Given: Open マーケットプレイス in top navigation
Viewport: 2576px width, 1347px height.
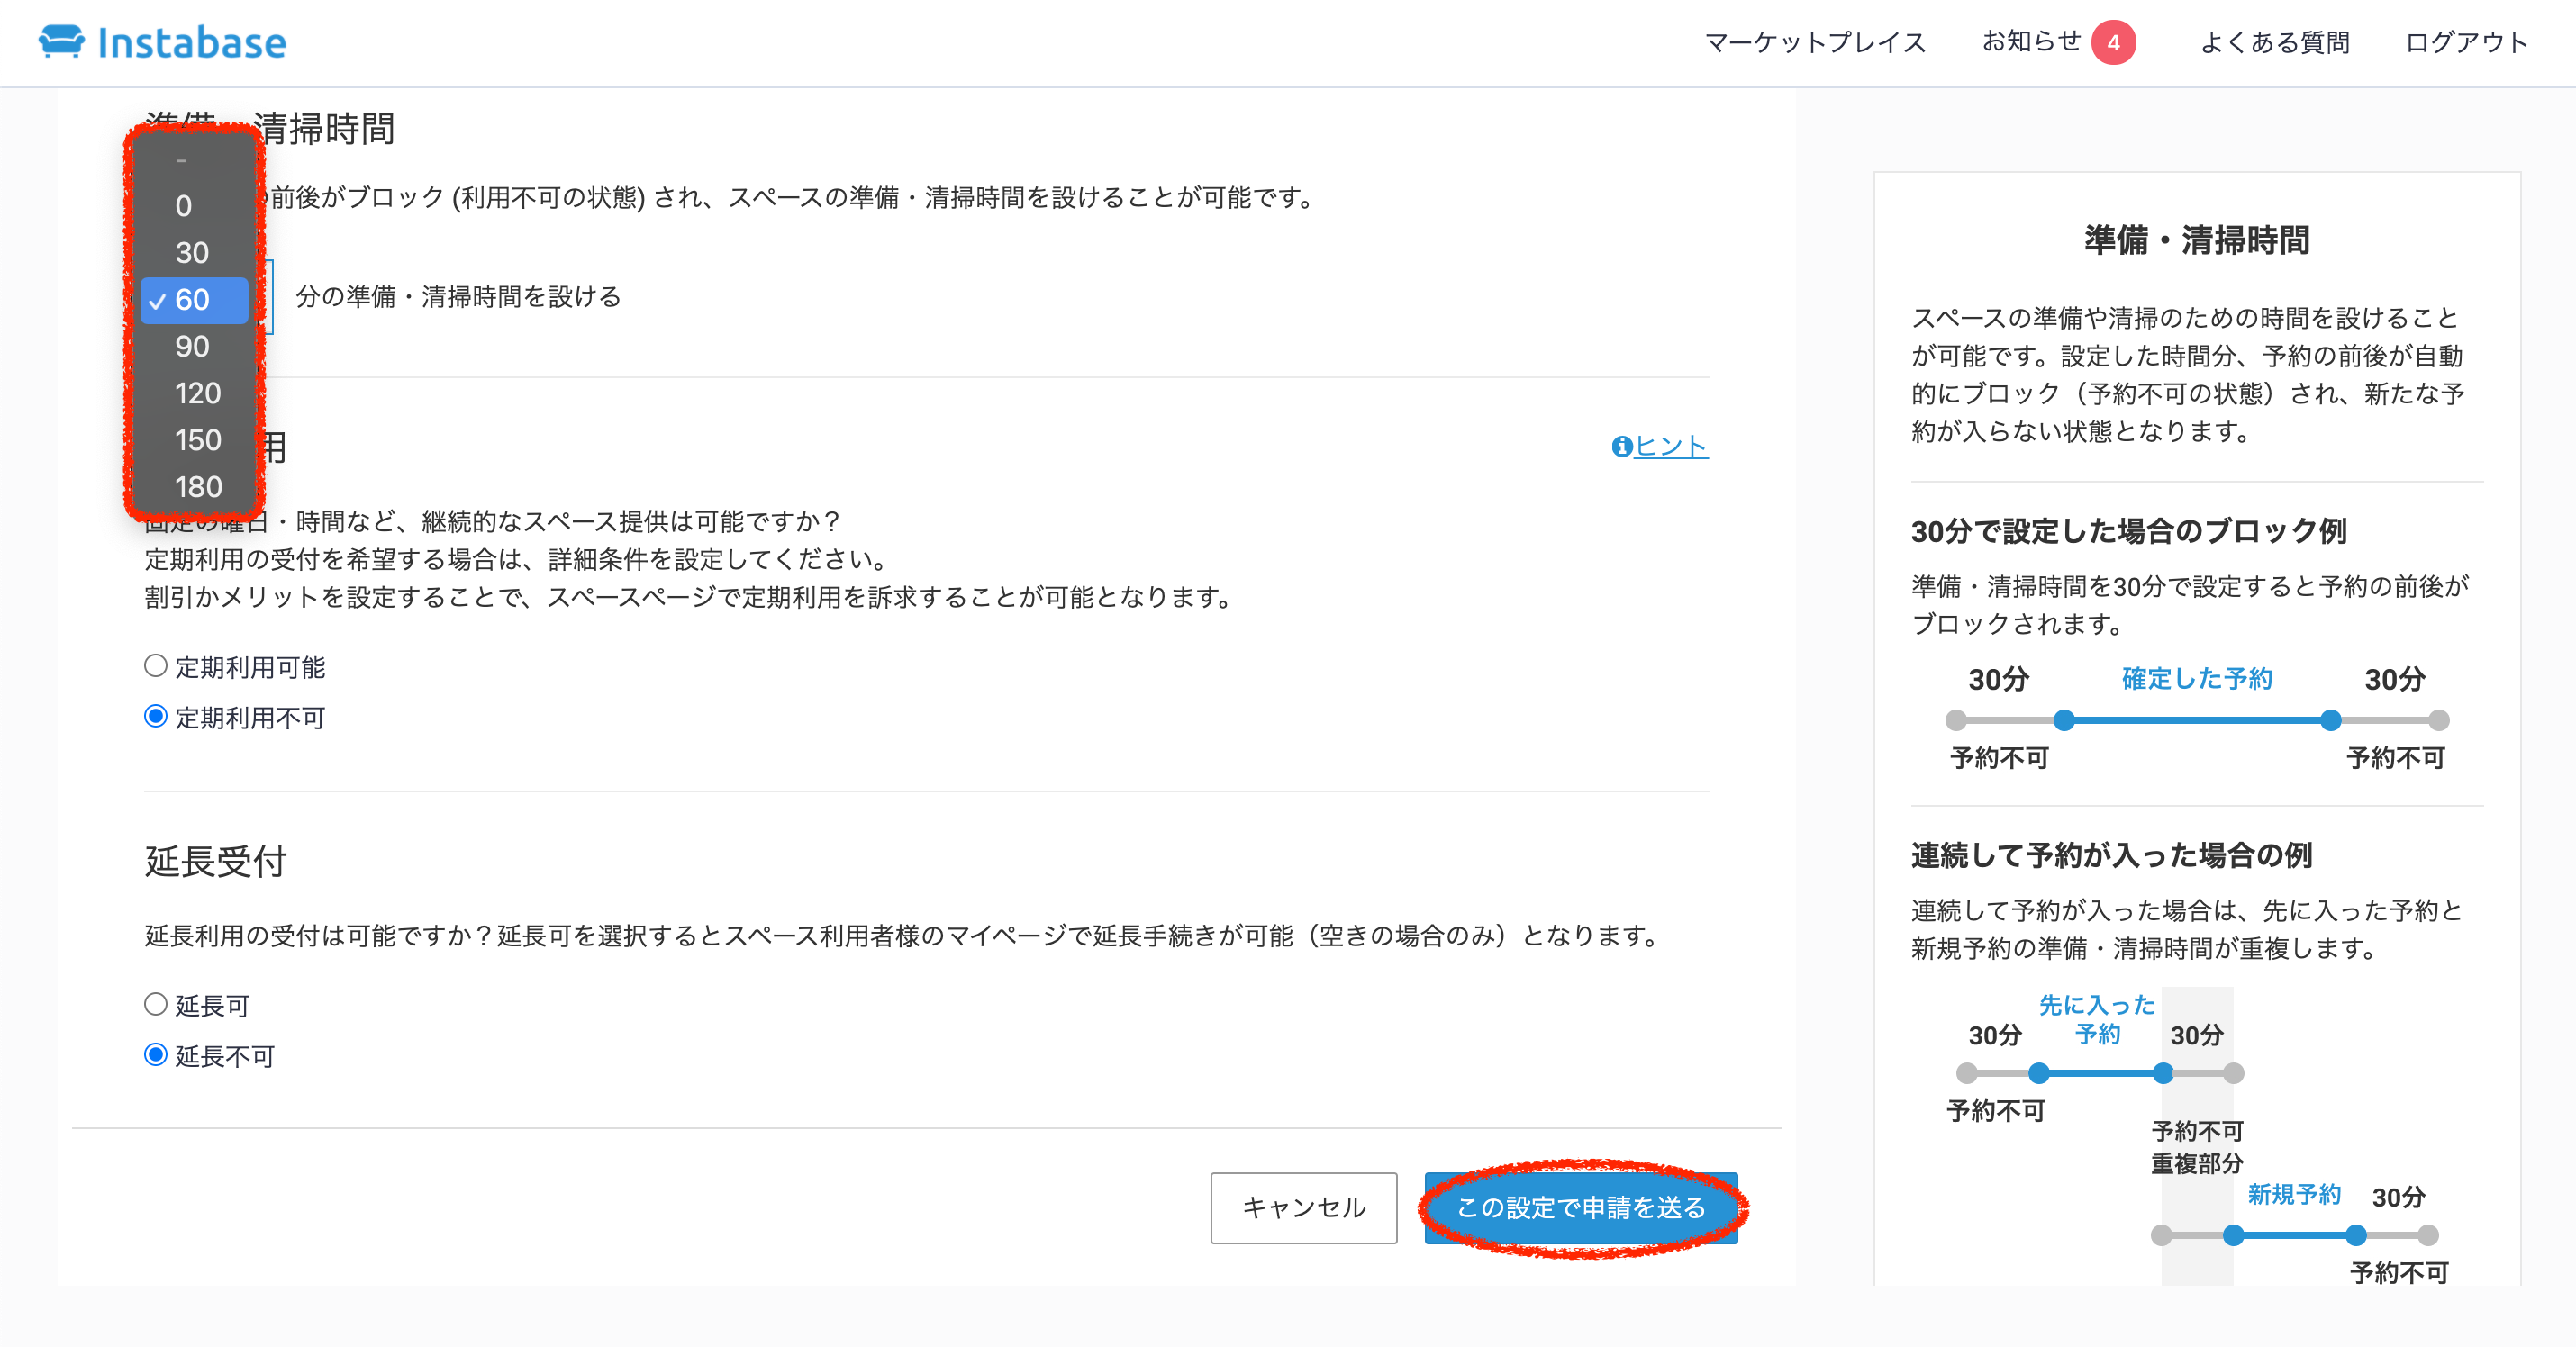Looking at the screenshot, I should pos(1814,42).
